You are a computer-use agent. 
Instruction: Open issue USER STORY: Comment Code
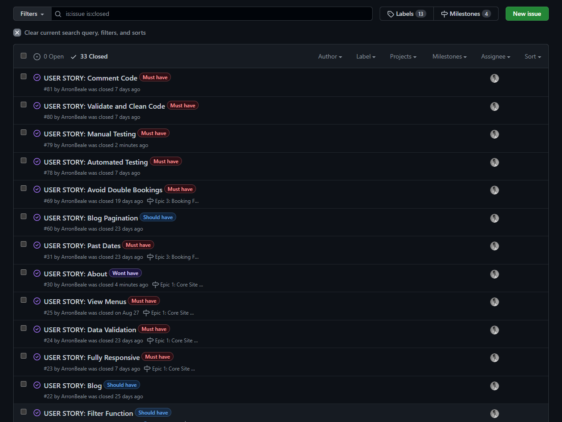click(90, 78)
